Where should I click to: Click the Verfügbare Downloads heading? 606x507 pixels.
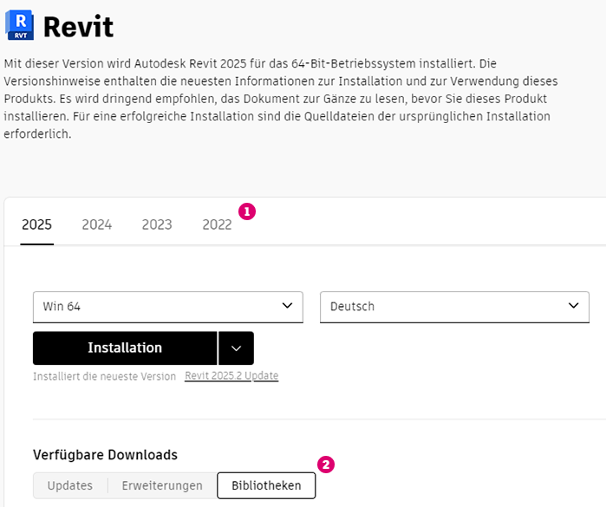(x=105, y=454)
